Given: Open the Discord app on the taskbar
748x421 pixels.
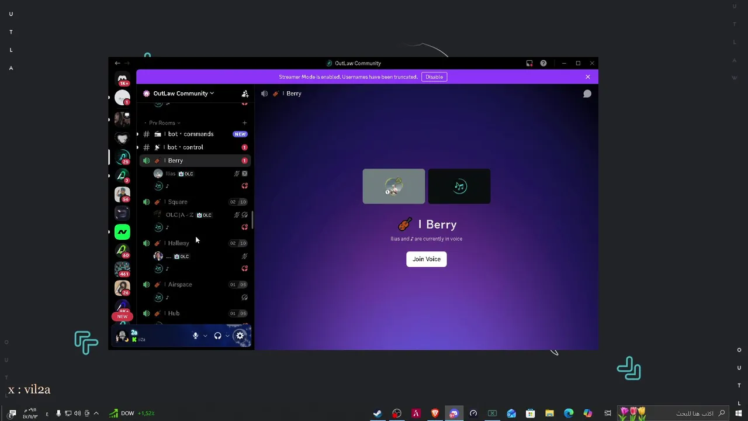Looking at the screenshot, I should click(454, 413).
